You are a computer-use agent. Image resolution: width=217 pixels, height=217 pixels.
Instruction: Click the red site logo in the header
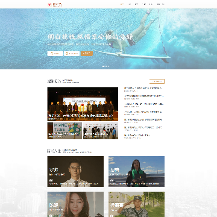(x=54, y=4)
